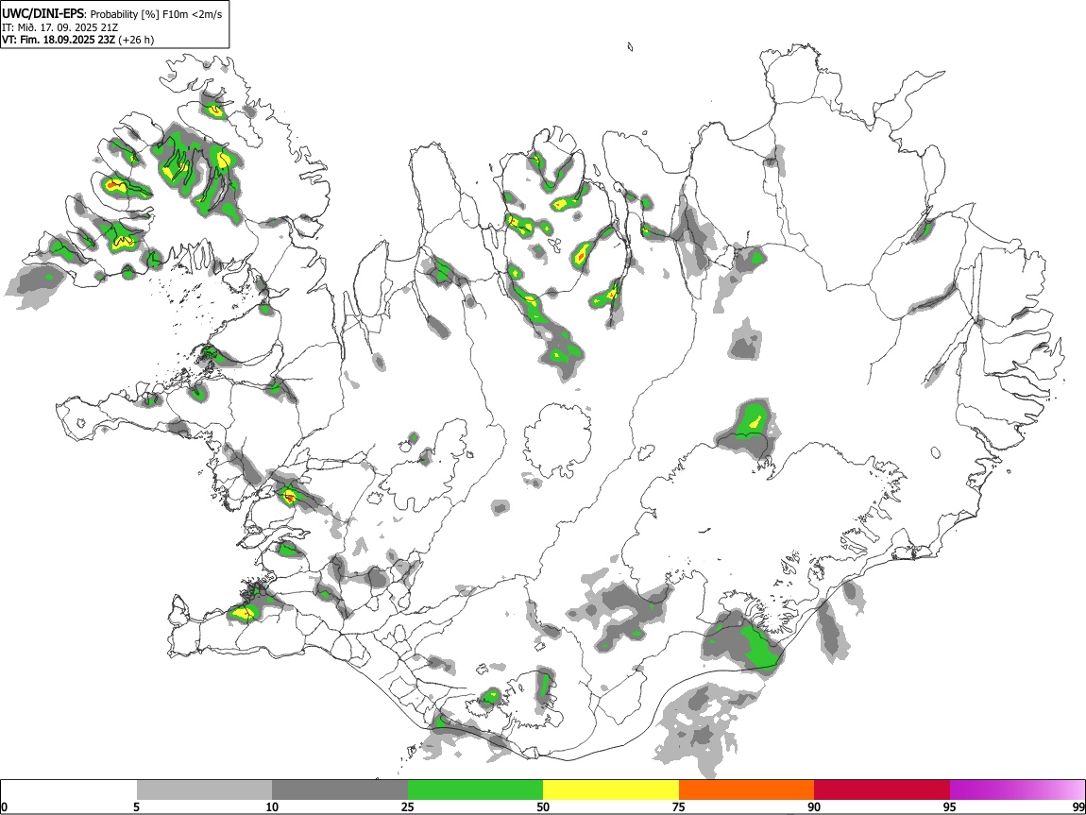Click the light gray 5-10% legend swatch
The image size is (1086, 815).
(x=204, y=790)
